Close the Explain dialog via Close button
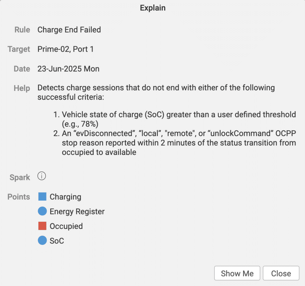Viewport: 305px width, 286px height. [x=281, y=273]
